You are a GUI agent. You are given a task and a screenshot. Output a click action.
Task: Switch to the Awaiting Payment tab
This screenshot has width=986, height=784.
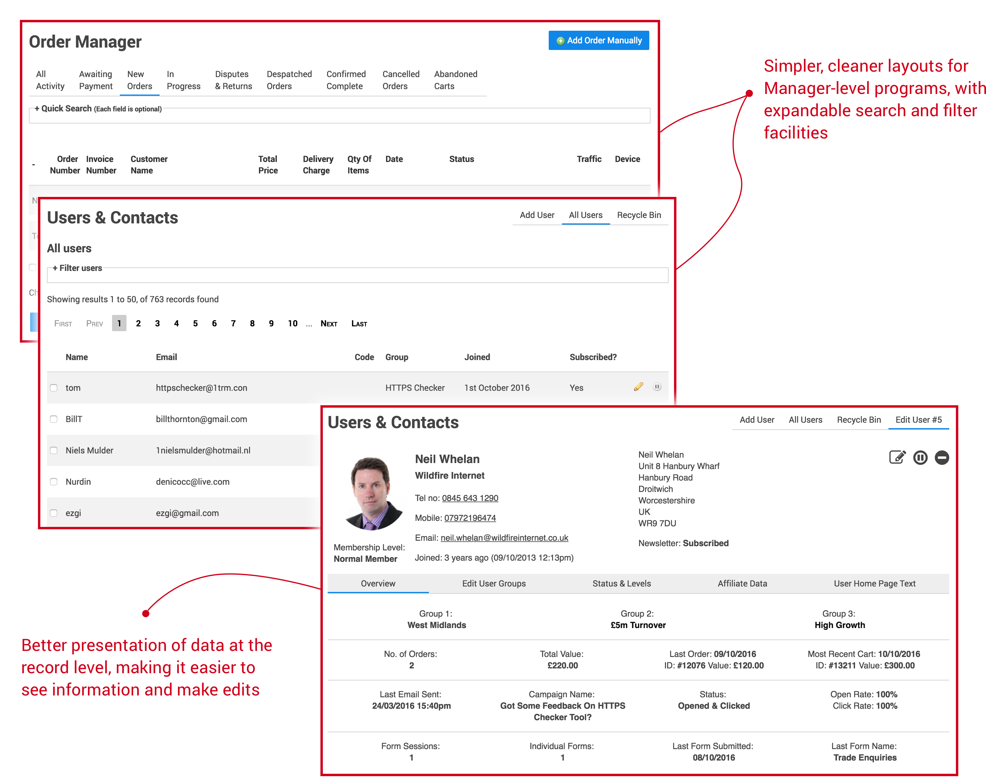[x=95, y=80]
